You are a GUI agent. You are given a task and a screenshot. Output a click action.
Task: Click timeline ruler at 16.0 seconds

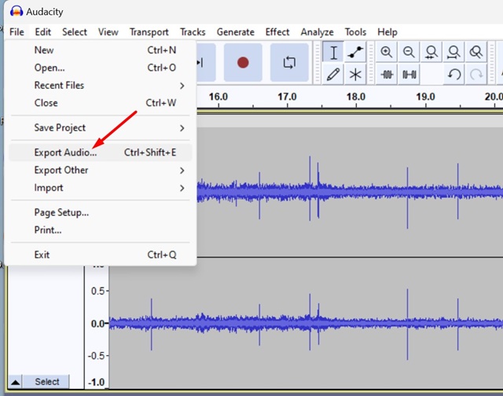218,97
